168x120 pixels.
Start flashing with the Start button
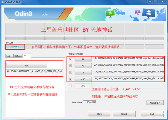tap(99, 114)
